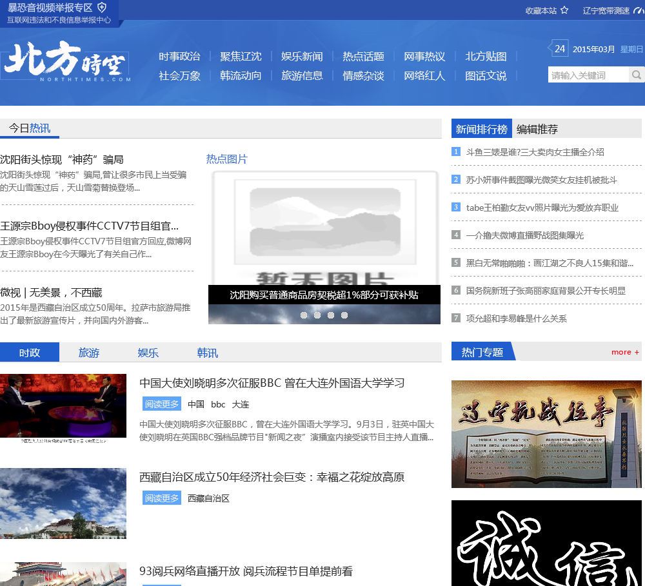
Task: Go to the 社会万象 section
Action: point(179,75)
